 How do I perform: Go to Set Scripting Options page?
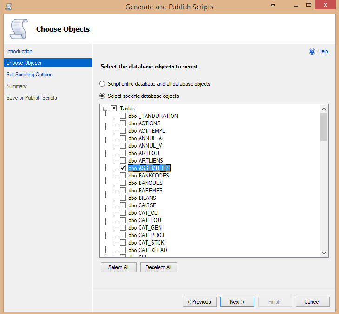point(29,75)
